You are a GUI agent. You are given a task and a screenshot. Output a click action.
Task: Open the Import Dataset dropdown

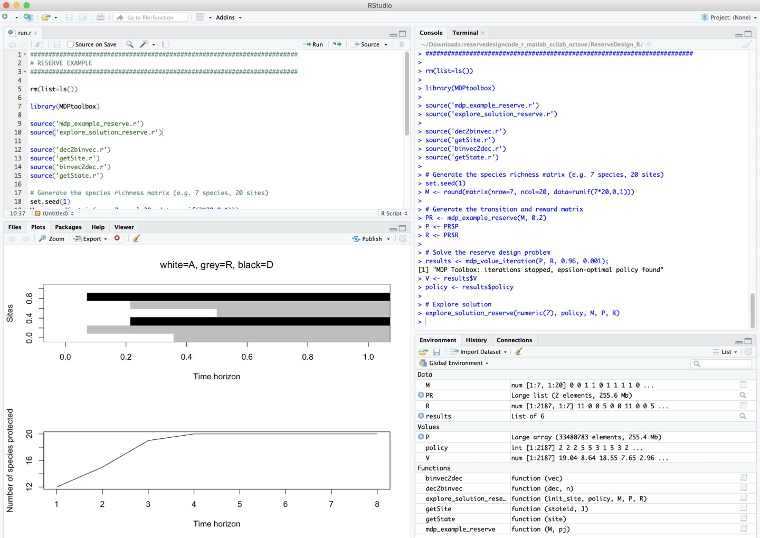click(x=479, y=352)
